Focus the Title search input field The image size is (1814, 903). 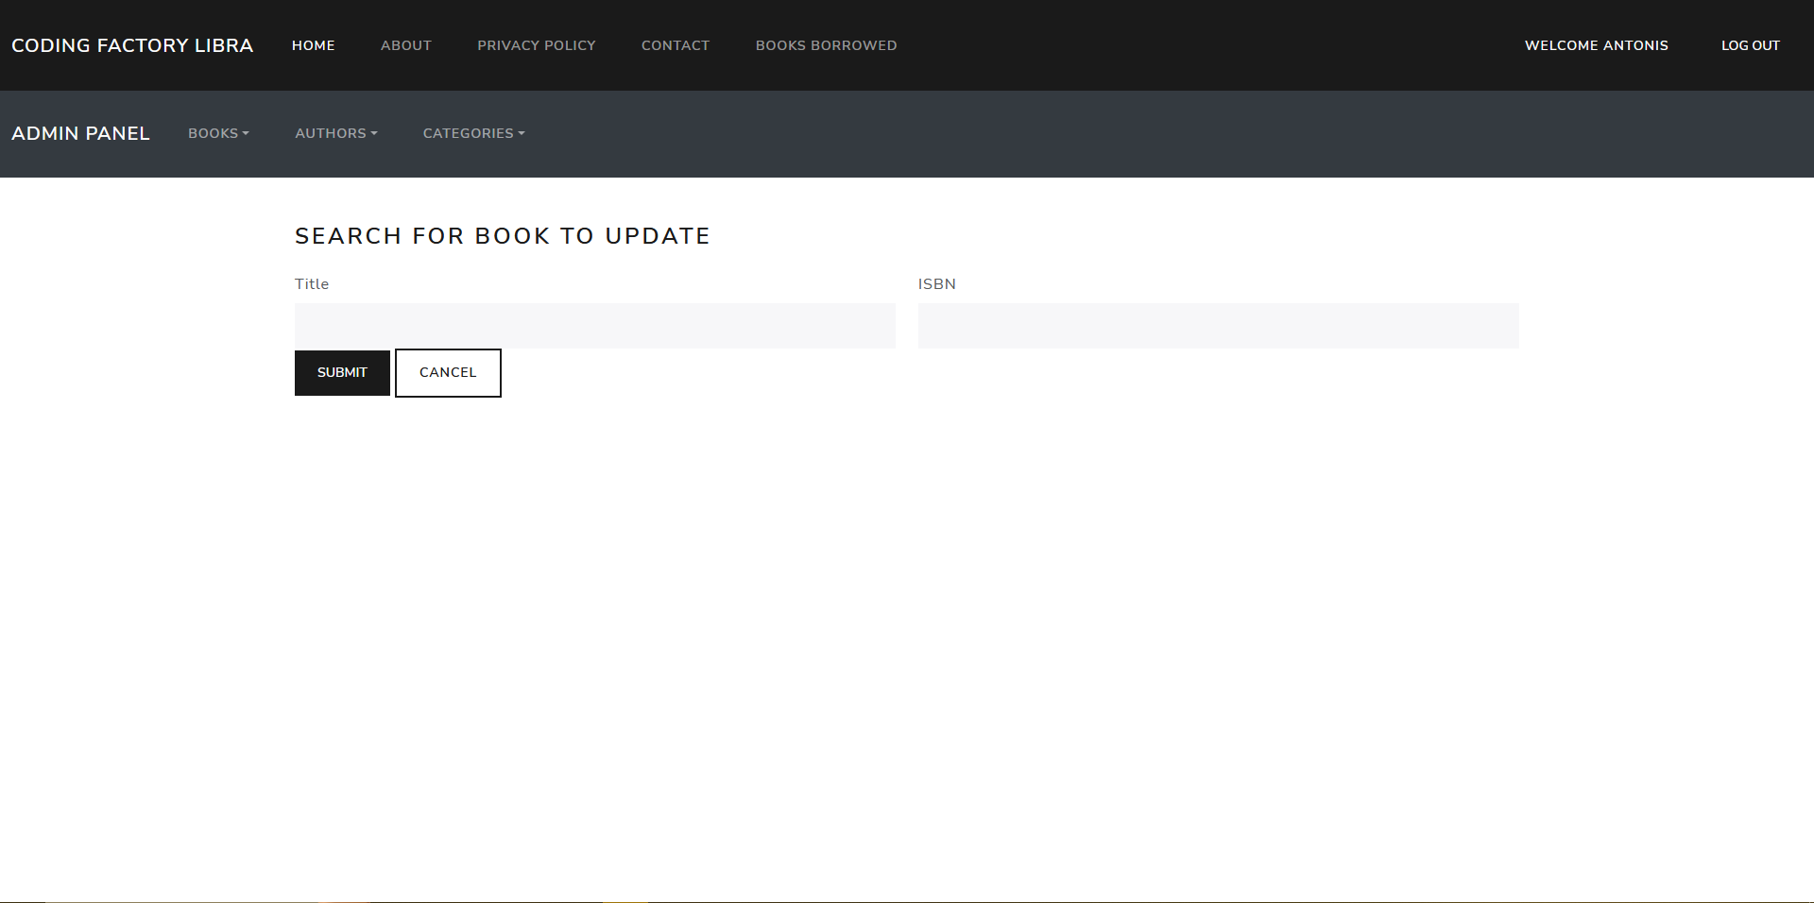(594, 326)
